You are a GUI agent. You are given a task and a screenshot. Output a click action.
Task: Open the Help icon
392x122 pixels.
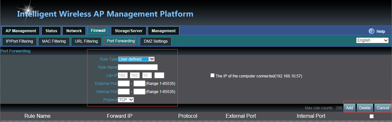371,31
